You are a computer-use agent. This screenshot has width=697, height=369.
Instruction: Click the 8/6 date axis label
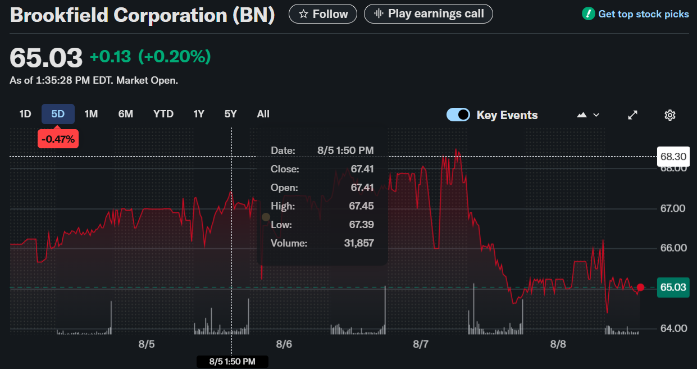(x=284, y=344)
